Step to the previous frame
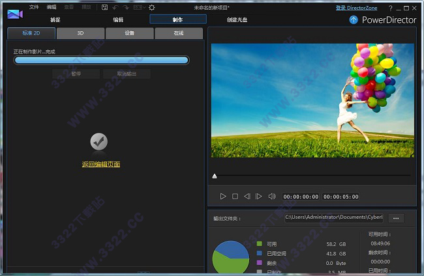424x276 pixels. click(247, 196)
